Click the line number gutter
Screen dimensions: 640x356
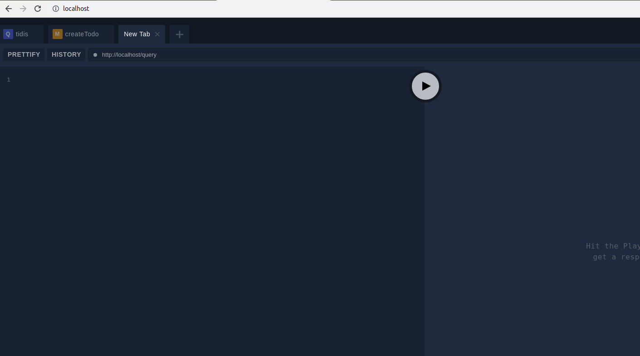click(8, 79)
